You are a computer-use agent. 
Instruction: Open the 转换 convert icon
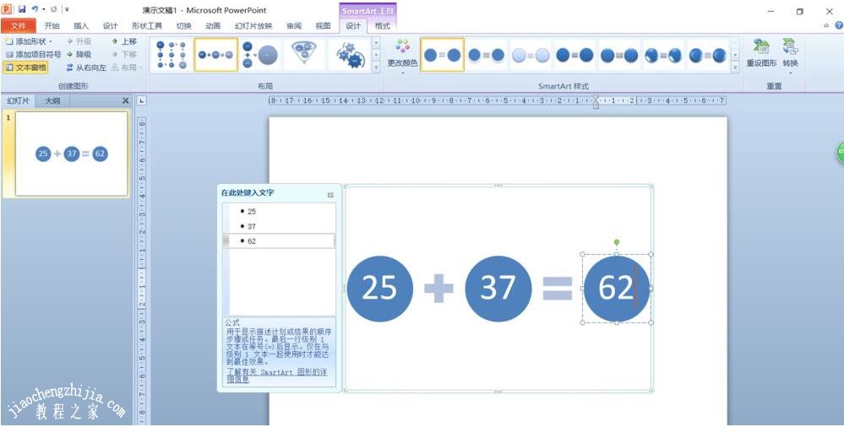click(790, 54)
